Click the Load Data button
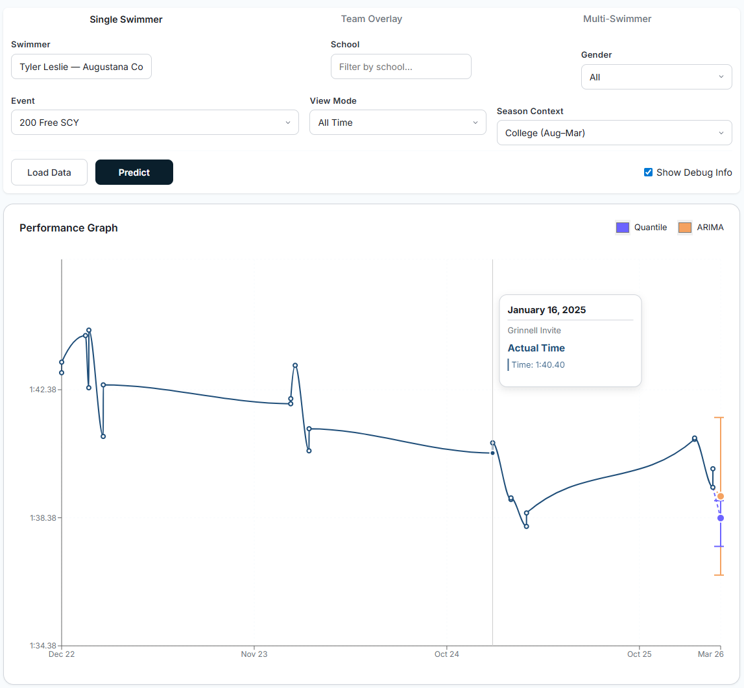 tap(49, 172)
